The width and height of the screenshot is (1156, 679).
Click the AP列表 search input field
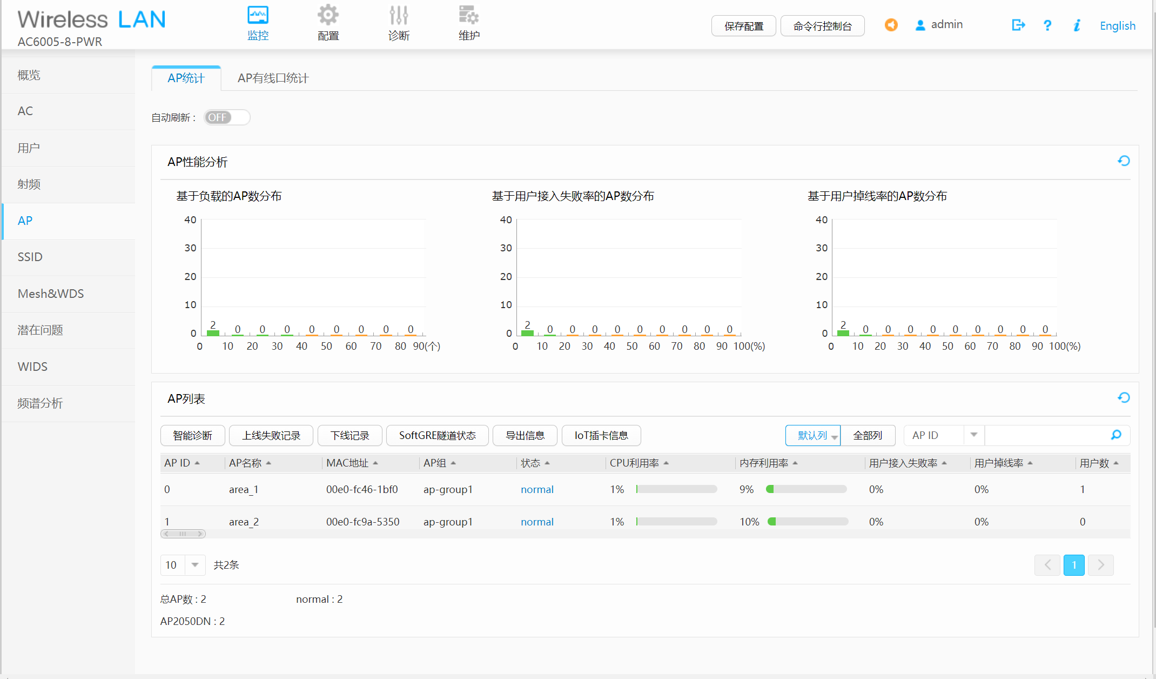[1047, 435]
